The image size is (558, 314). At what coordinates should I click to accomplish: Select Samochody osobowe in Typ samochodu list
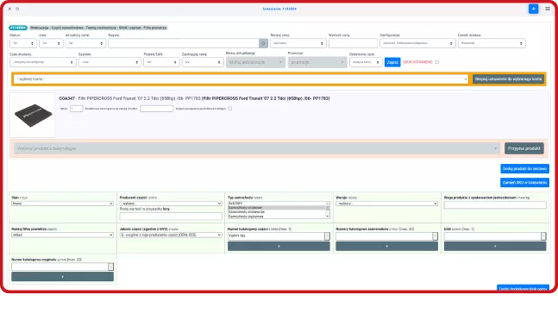coord(277,208)
